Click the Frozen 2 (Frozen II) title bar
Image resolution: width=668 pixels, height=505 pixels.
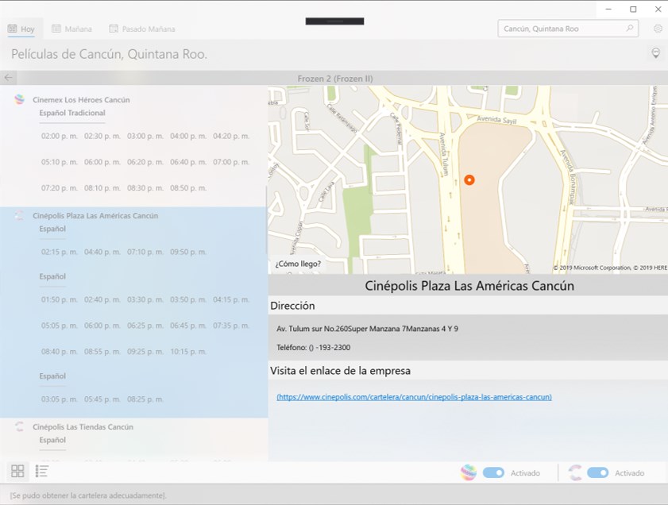pos(335,79)
